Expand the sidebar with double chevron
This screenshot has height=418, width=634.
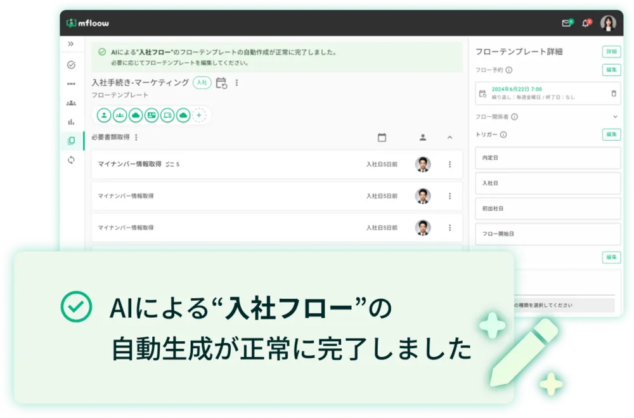click(71, 44)
